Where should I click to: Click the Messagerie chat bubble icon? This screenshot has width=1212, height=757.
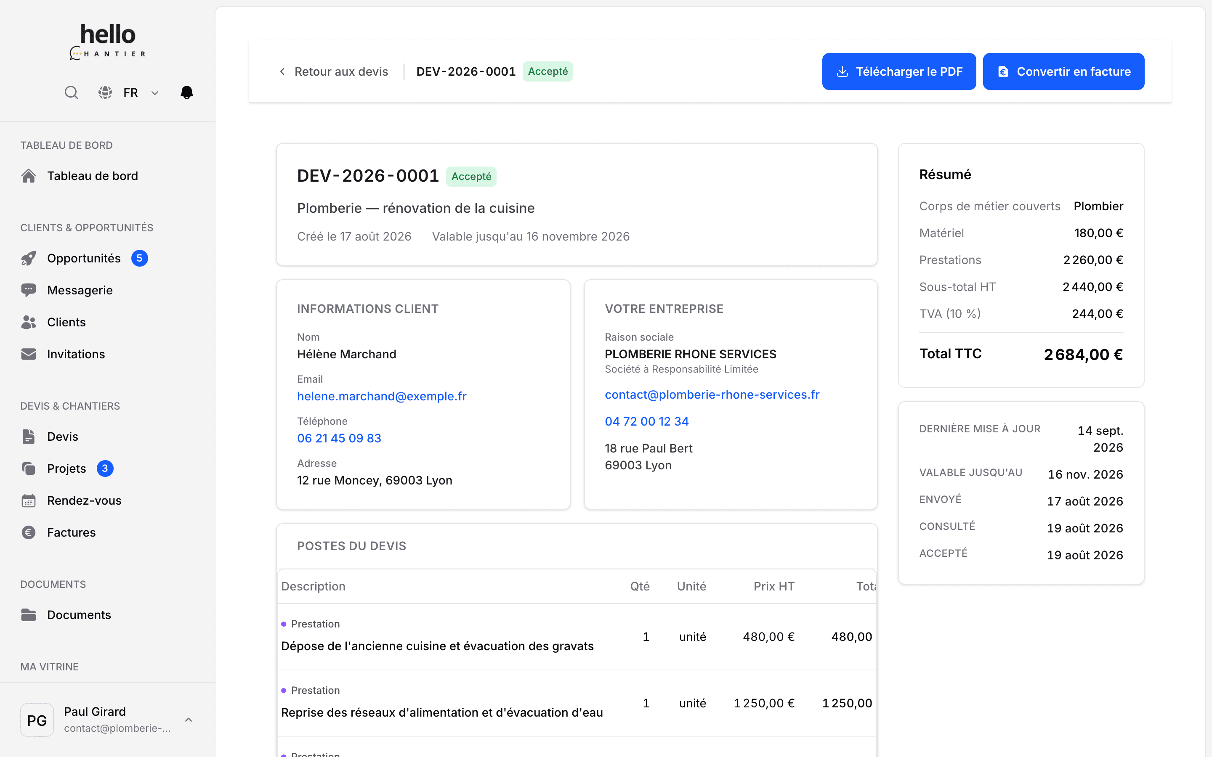pyautogui.click(x=29, y=290)
